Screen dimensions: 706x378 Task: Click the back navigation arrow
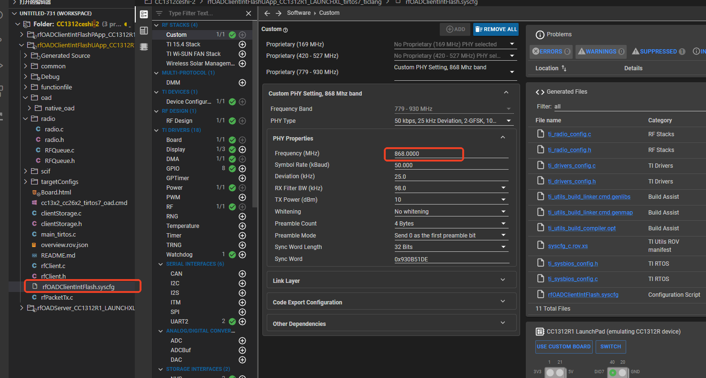[x=267, y=13]
